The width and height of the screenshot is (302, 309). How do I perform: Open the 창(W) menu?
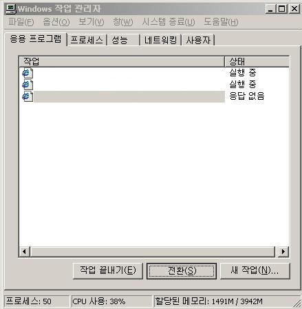(x=123, y=22)
